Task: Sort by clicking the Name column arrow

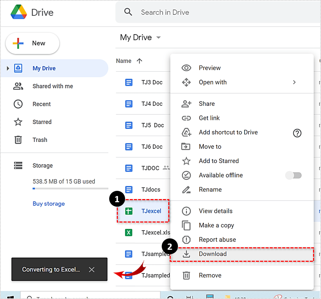Action: click(x=139, y=61)
